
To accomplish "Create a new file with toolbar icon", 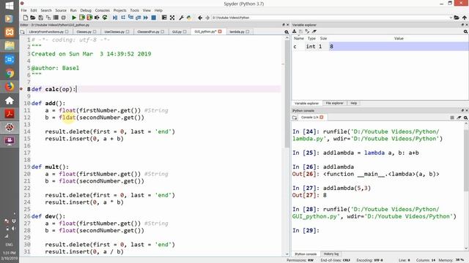I will (26, 18).
